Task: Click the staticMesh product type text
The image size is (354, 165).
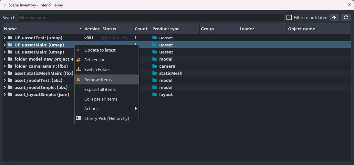Action: point(171,73)
